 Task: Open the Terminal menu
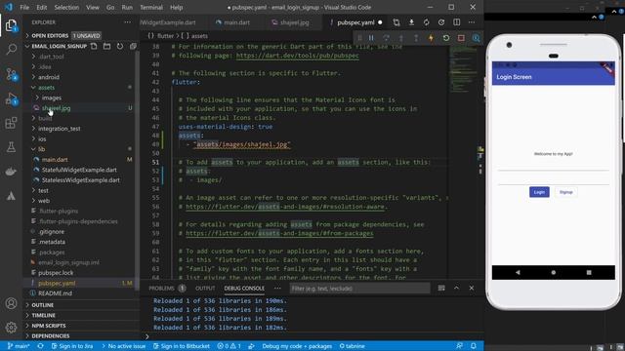point(151,7)
